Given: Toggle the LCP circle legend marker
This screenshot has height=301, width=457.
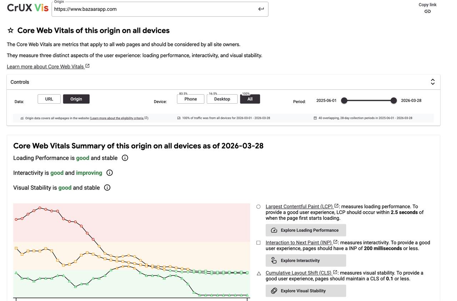Looking at the screenshot, I should (x=258, y=206).
